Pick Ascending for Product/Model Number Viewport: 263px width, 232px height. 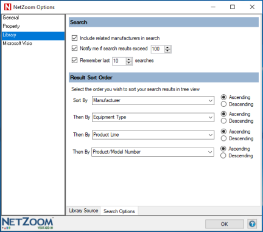pyautogui.click(x=223, y=149)
